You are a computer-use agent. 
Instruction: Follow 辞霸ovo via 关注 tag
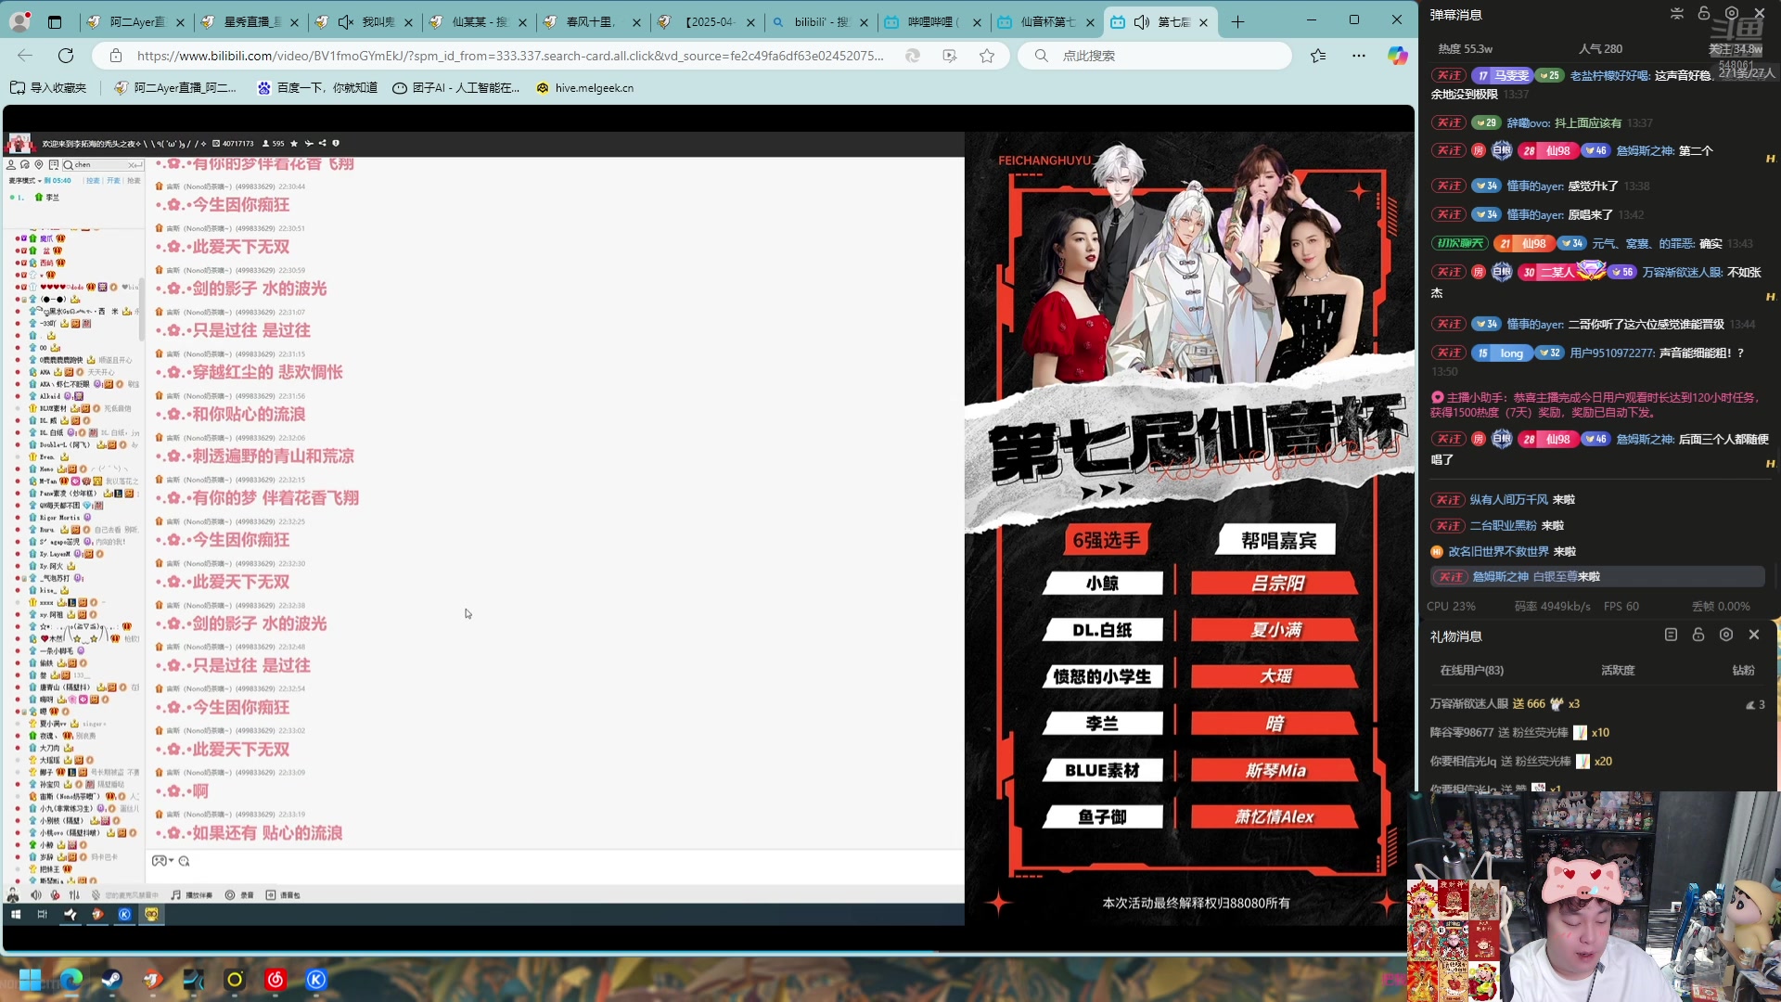click(x=1448, y=122)
